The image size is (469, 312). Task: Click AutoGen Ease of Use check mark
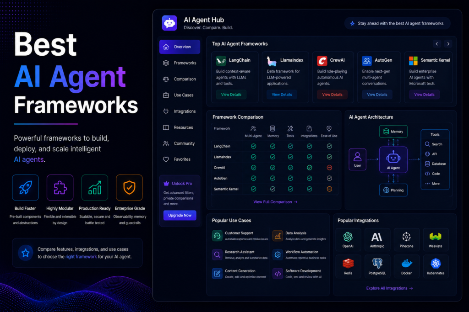329,178
